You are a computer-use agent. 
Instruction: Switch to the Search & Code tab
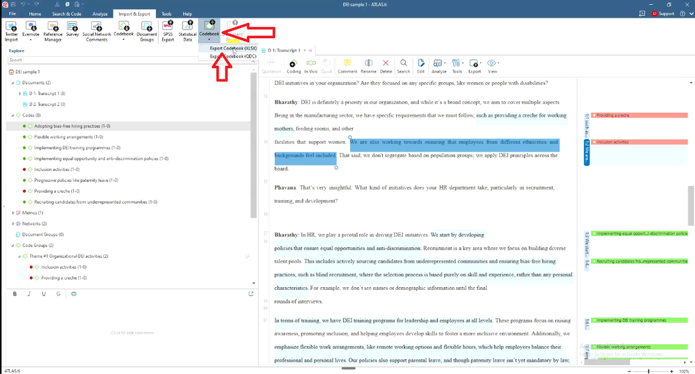[x=67, y=14]
